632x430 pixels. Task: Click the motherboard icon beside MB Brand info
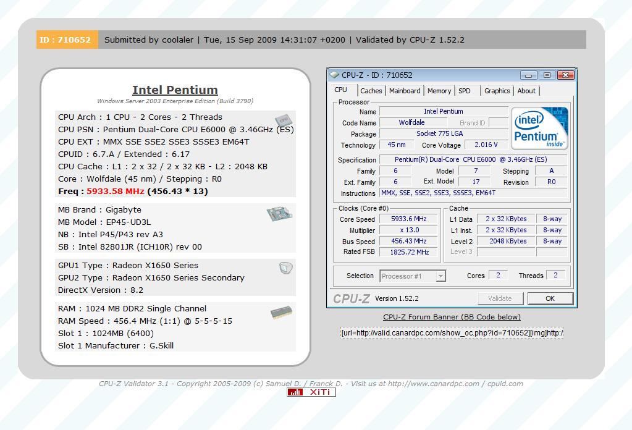pyautogui.click(x=279, y=216)
